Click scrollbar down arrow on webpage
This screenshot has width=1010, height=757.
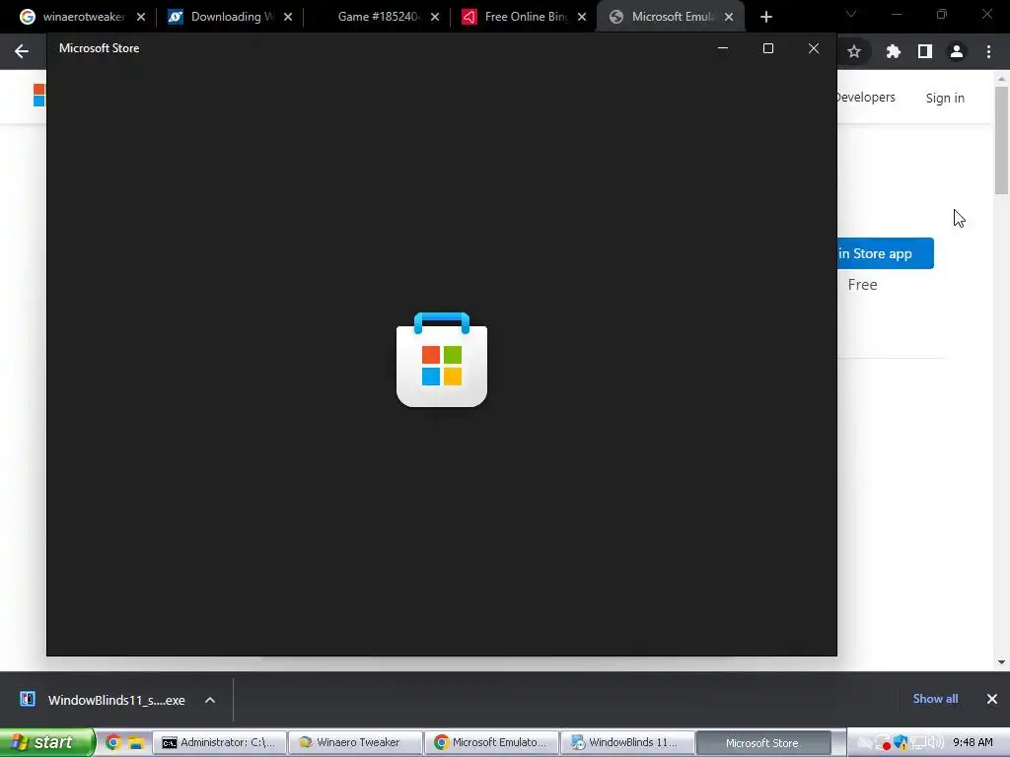(1001, 661)
